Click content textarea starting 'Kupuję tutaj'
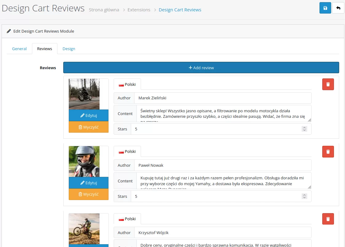The image size is (345, 247). [224, 181]
